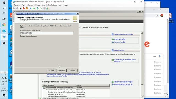This screenshot has height=99, width=176.
Task: Click the OneDrive cloud tray icon
Action: pos(3,78)
